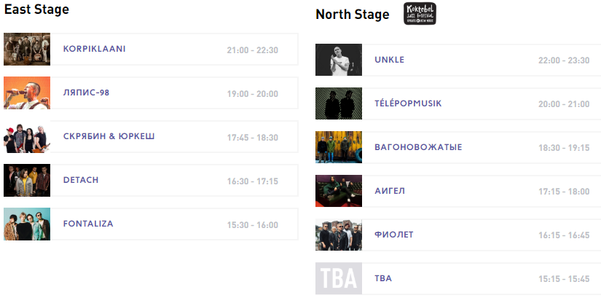
Task: Click the FONTALIZA name link
Action: tap(88, 224)
